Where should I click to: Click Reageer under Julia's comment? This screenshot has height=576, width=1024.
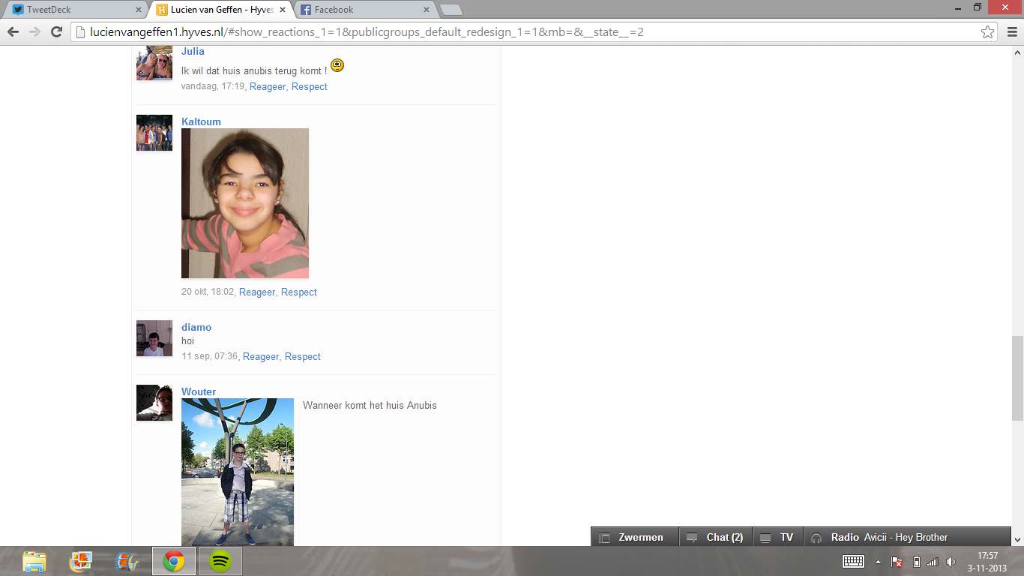(268, 86)
